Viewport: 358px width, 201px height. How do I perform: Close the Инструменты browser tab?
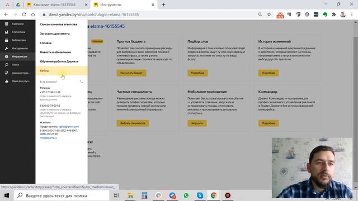point(153,4)
